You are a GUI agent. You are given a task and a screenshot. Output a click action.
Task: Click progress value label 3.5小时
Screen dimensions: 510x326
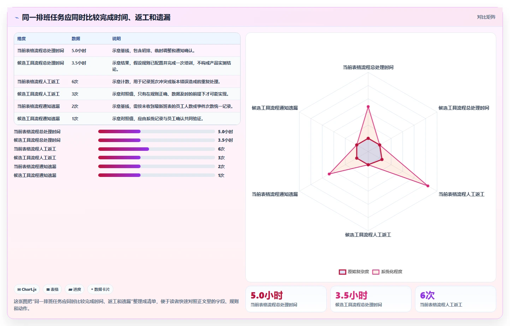pyautogui.click(x=225, y=140)
